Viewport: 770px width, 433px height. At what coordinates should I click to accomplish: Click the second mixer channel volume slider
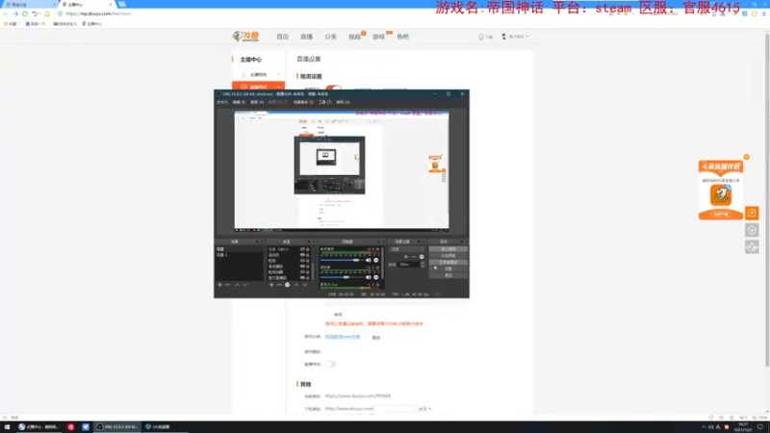coord(342,277)
